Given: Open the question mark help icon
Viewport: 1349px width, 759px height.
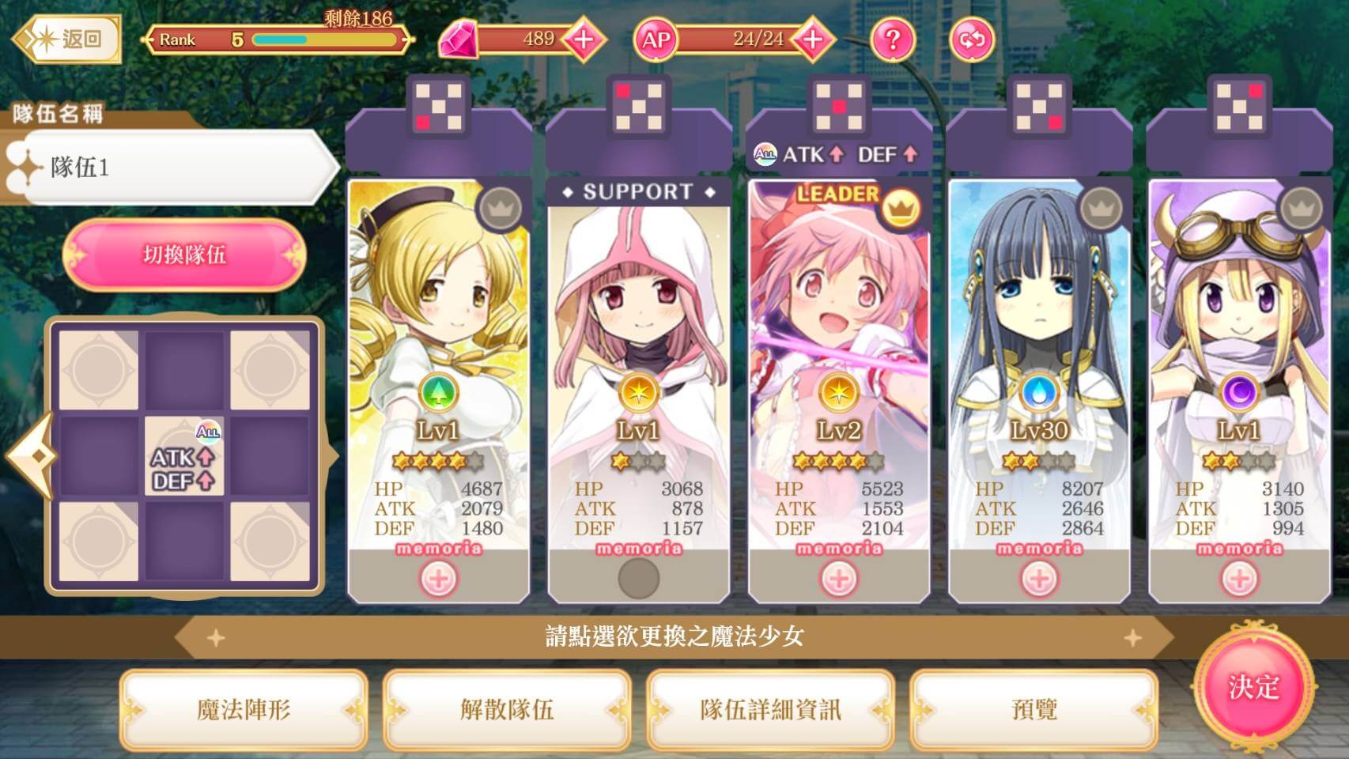Looking at the screenshot, I should point(893,39).
